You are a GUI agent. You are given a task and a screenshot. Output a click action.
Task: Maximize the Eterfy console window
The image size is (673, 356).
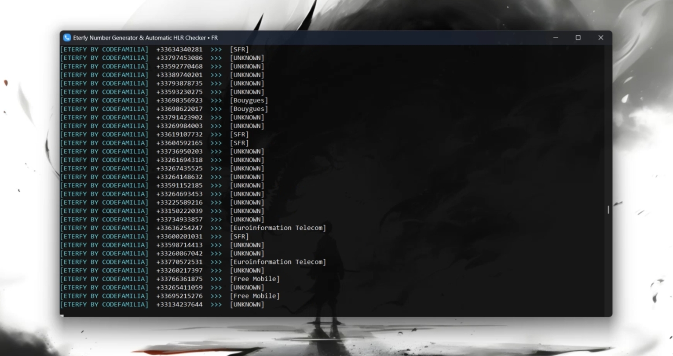click(x=578, y=38)
